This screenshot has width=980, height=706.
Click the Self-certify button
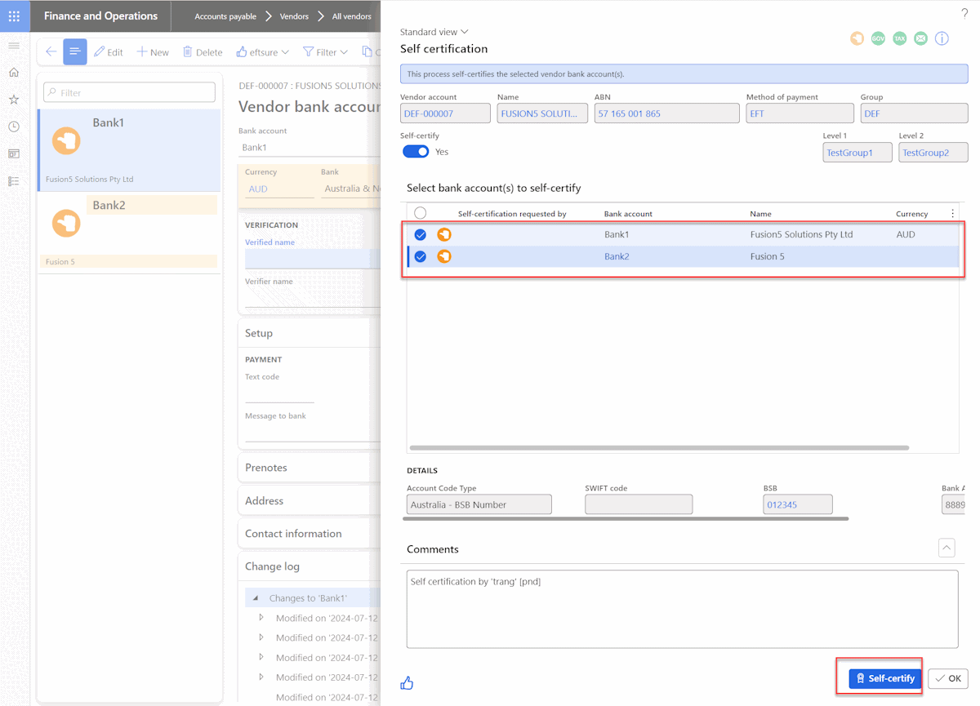click(x=885, y=678)
